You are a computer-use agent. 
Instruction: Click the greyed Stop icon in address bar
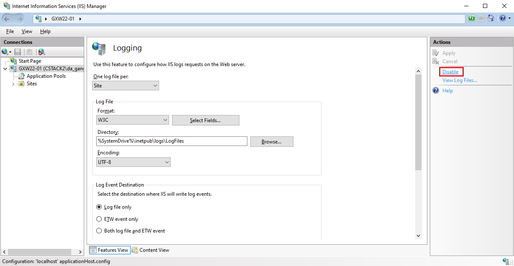click(x=481, y=18)
